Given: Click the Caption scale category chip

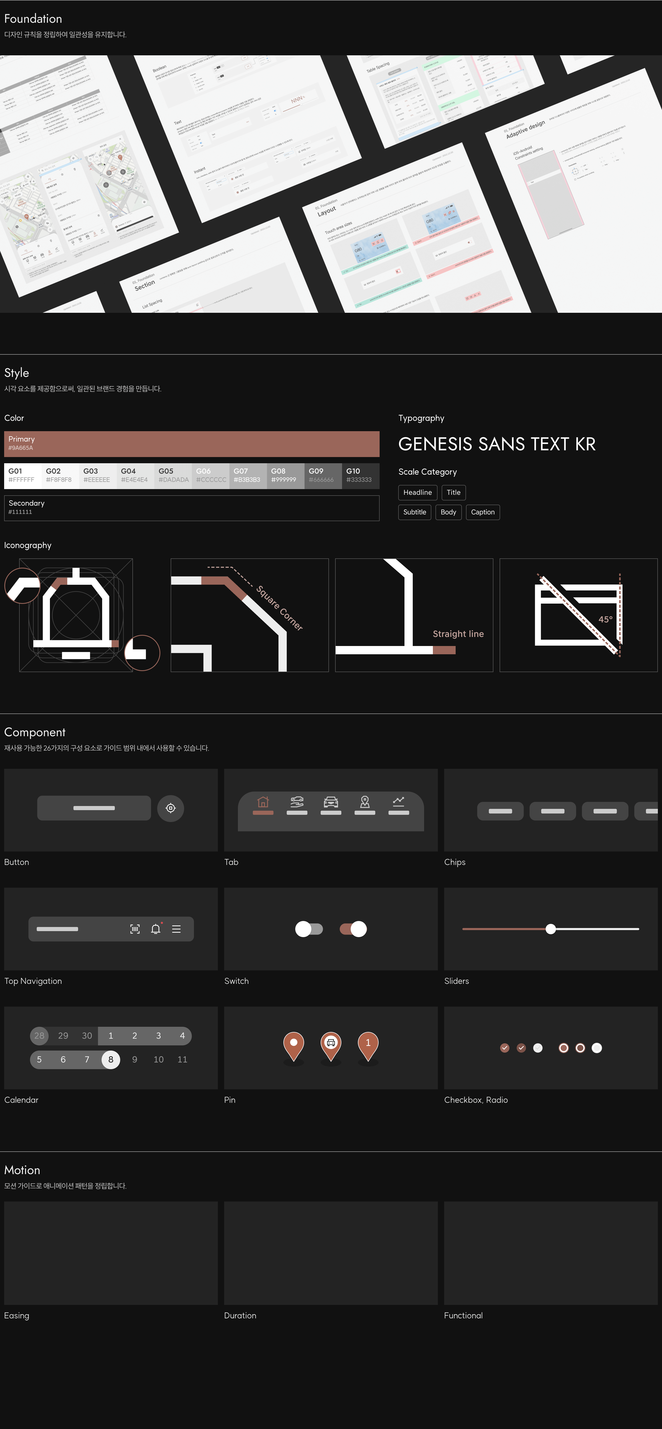Looking at the screenshot, I should point(483,512).
